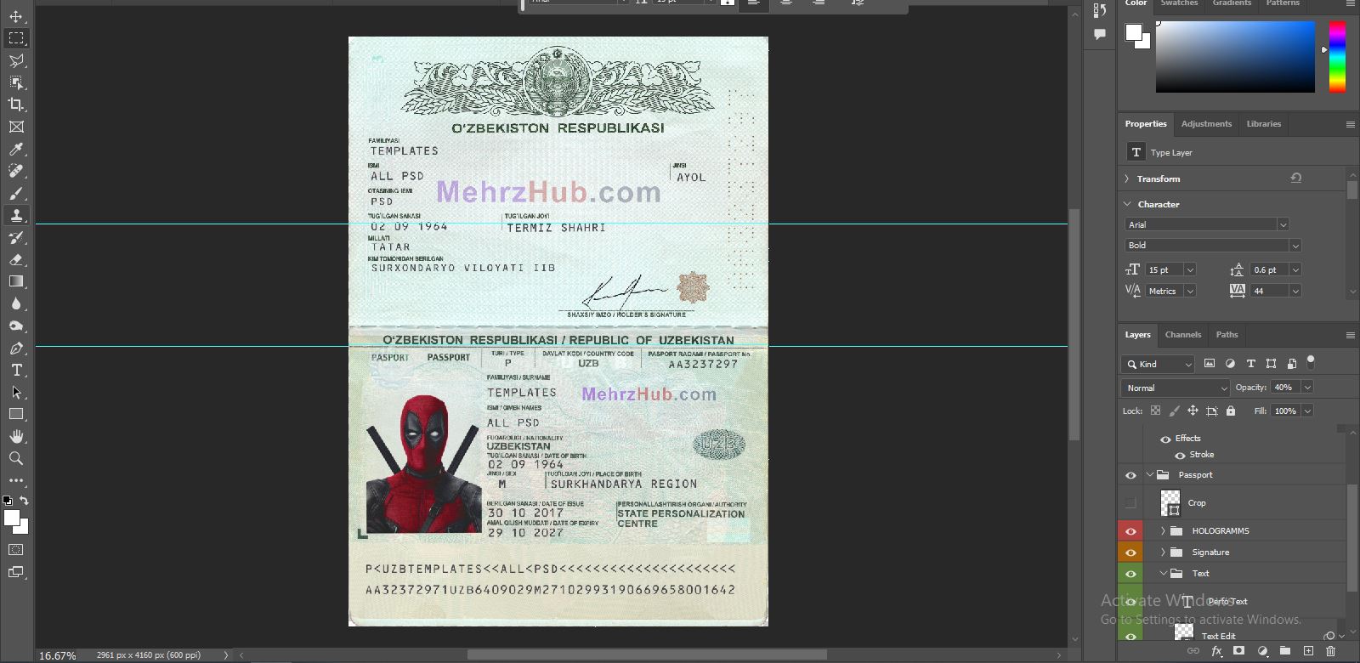
Task: Switch to the Adjustments tab
Action: pos(1206,124)
